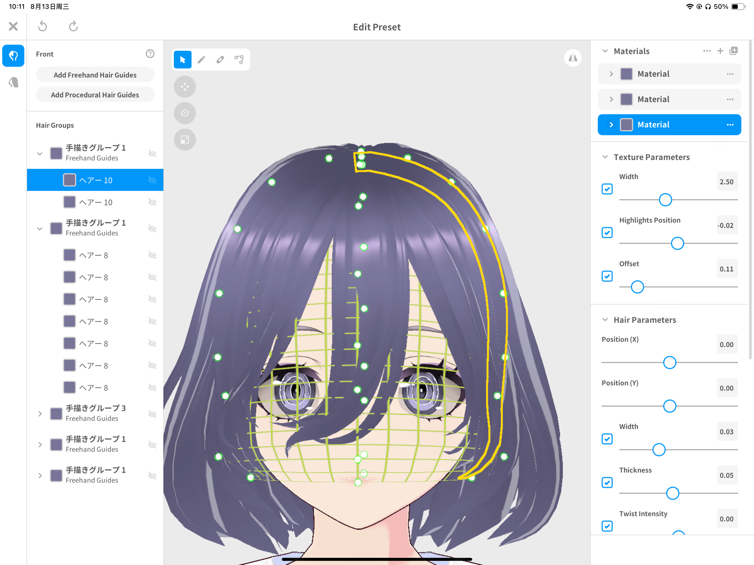Viewport: 754px width, 565px height.
Task: Click Add Procedural Hair Guides
Action: point(95,95)
